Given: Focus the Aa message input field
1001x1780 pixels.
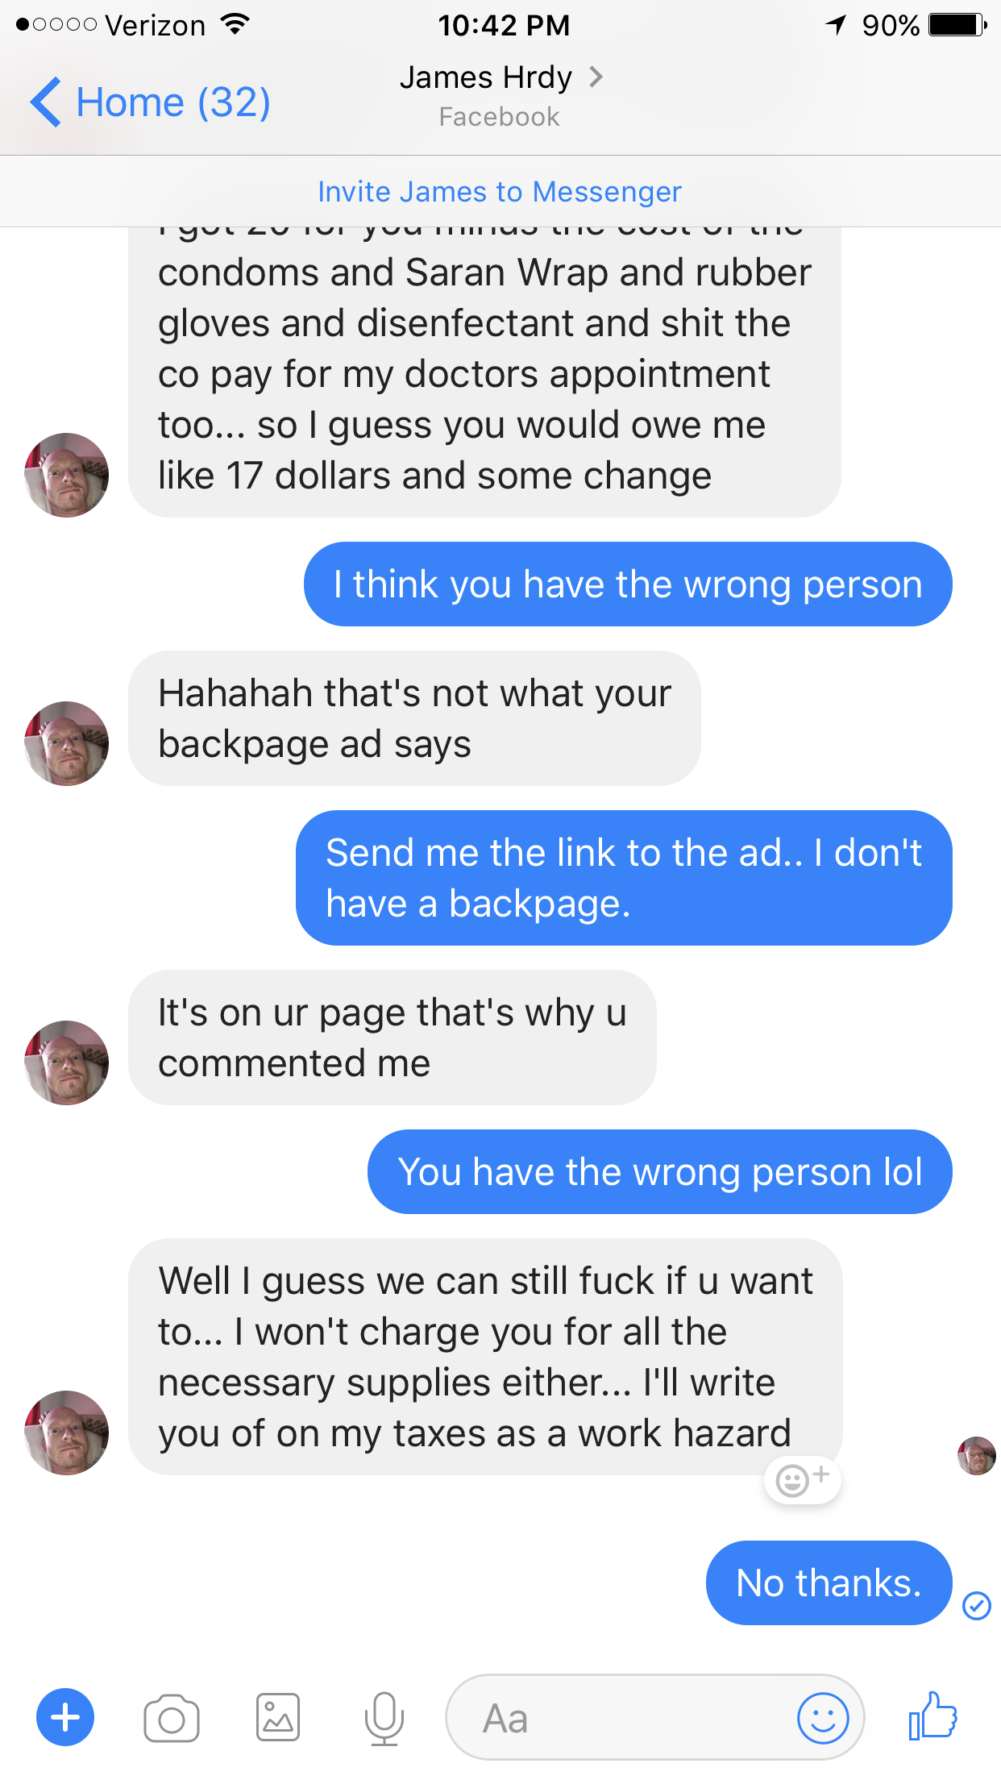Looking at the screenshot, I should 654,1718.
